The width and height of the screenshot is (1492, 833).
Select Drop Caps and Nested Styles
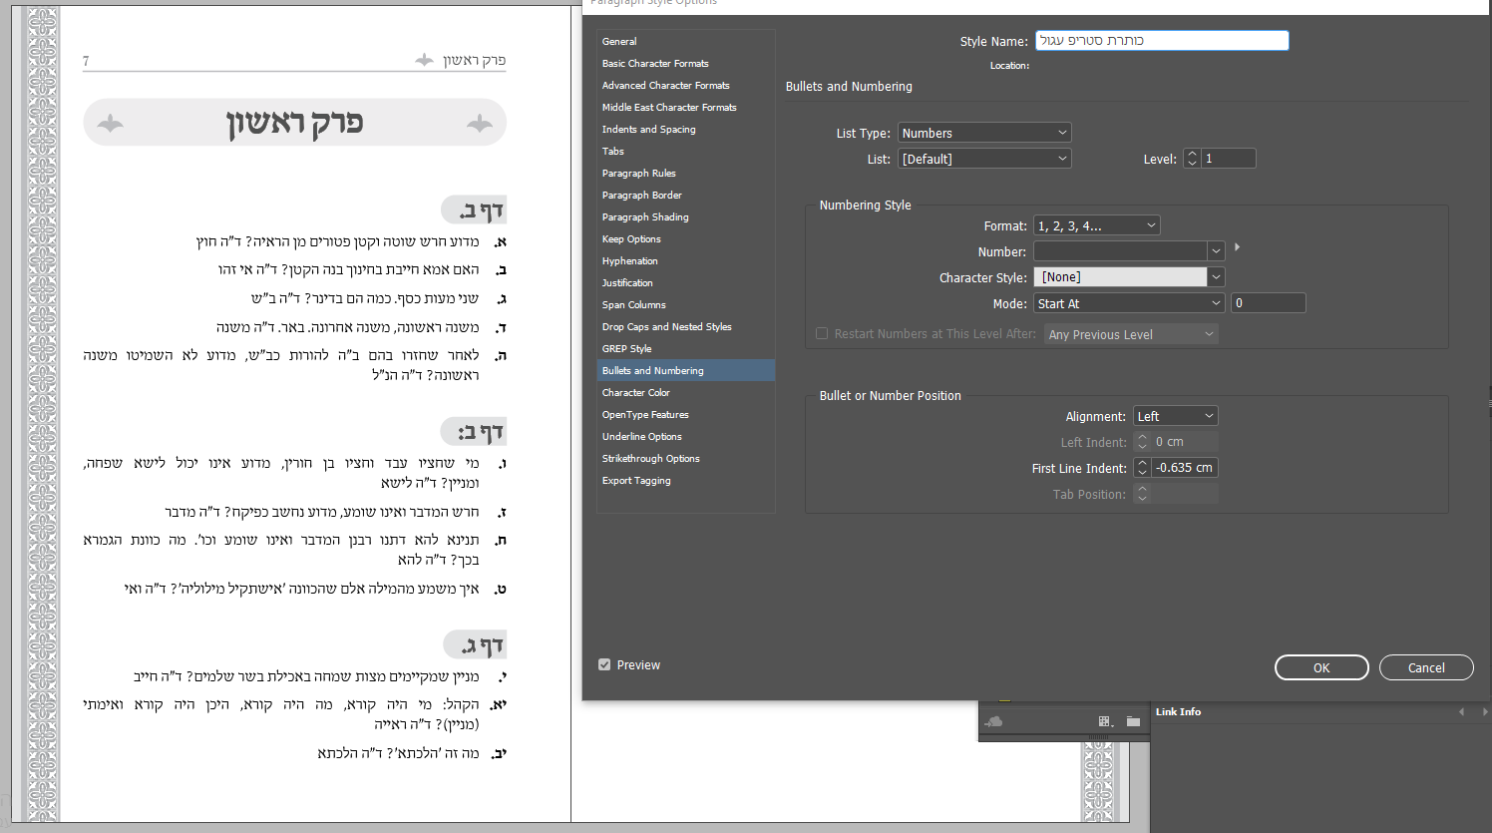(686, 327)
